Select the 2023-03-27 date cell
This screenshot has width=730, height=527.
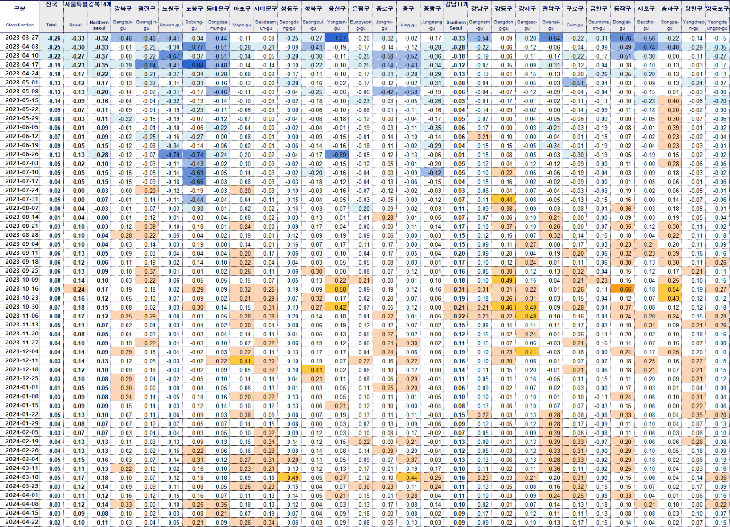point(20,38)
